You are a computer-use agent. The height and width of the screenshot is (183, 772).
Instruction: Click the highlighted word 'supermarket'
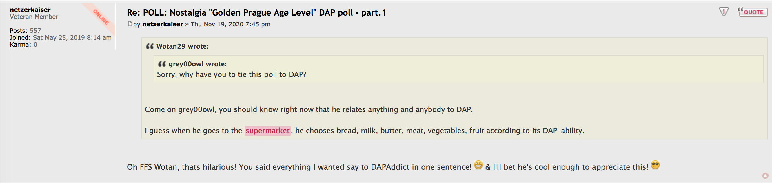coord(267,131)
